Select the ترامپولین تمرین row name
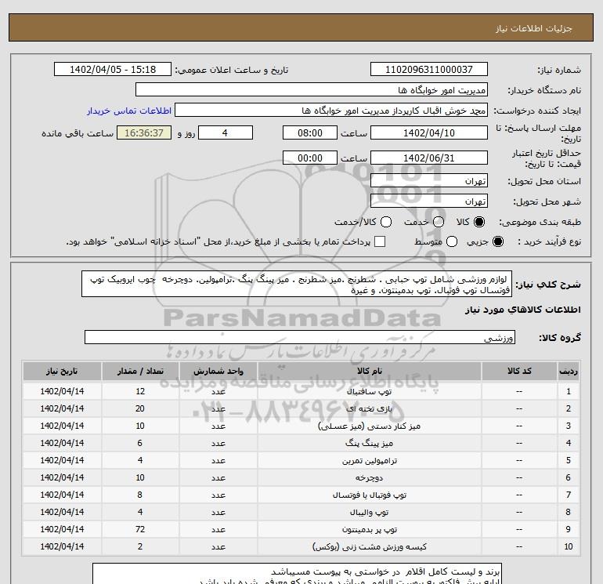The image size is (603, 584). (x=369, y=461)
